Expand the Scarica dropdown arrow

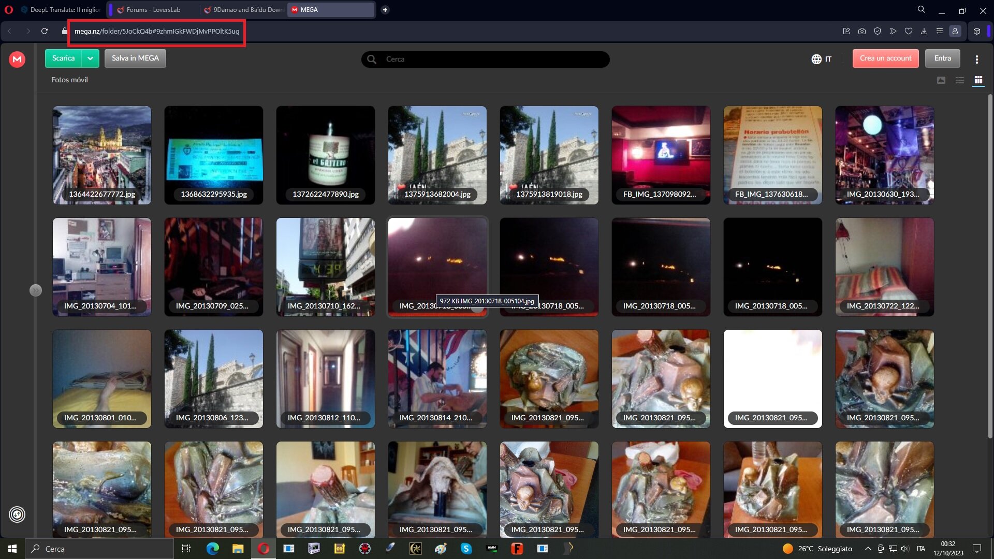click(x=91, y=58)
